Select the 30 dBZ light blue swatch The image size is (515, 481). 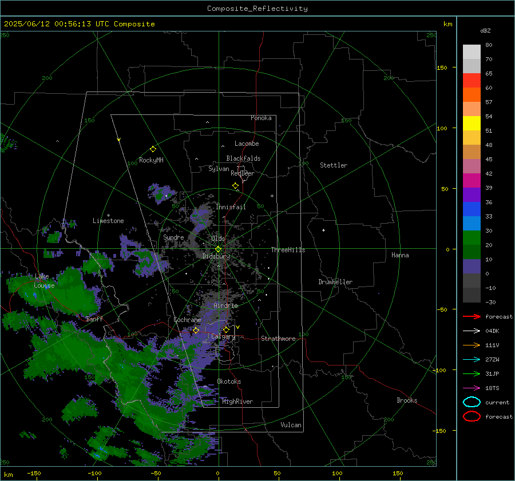pos(472,223)
